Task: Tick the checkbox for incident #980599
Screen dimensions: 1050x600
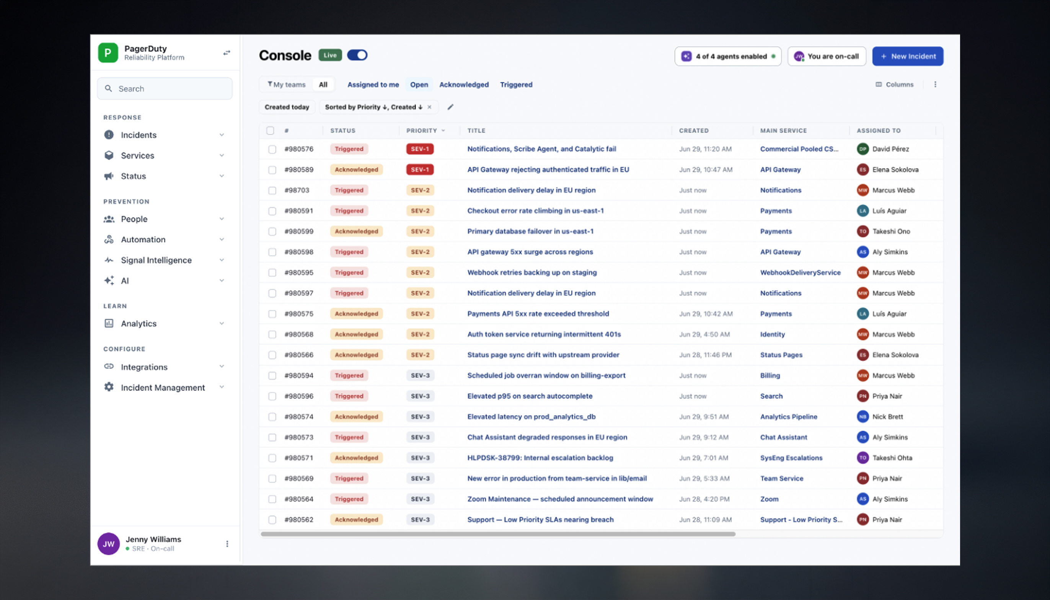Action: pyautogui.click(x=272, y=232)
